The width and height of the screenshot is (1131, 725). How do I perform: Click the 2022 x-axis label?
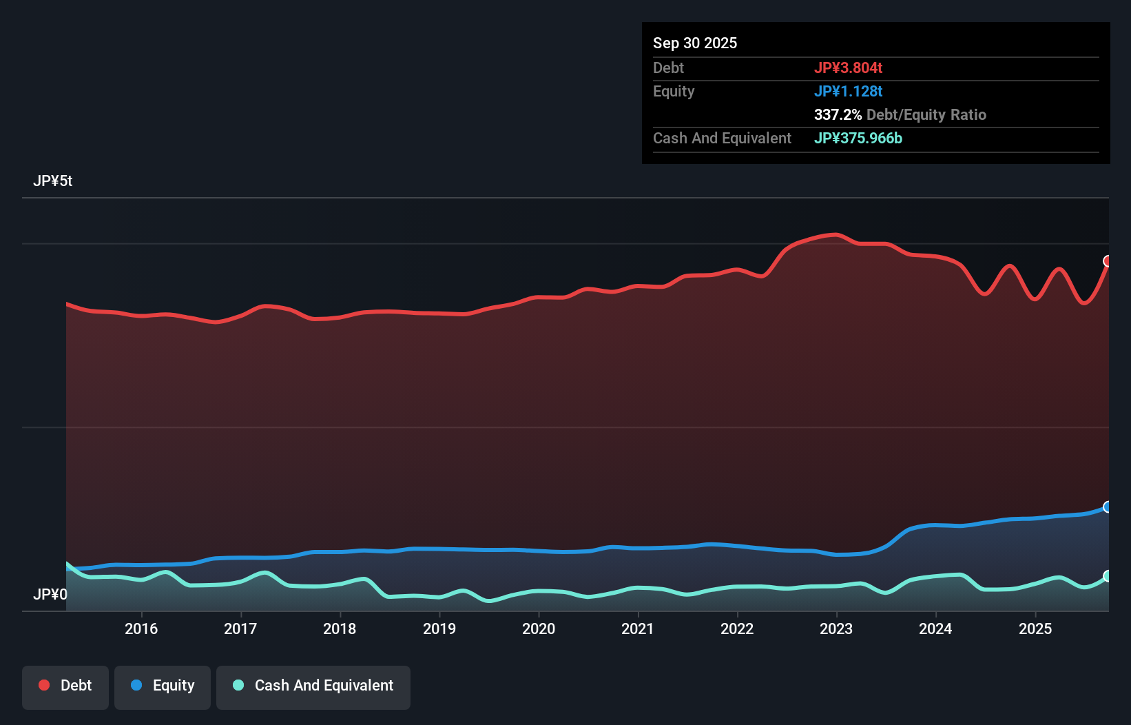click(737, 629)
